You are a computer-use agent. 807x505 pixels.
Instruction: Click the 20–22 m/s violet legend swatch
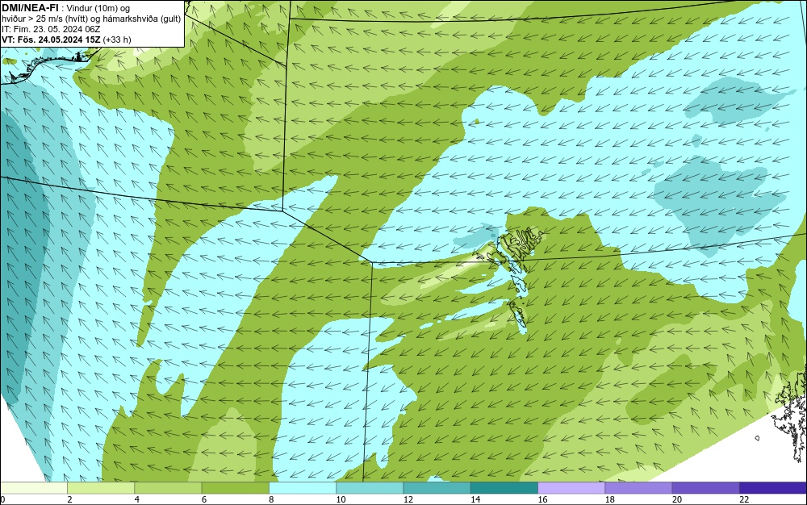coord(705,487)
